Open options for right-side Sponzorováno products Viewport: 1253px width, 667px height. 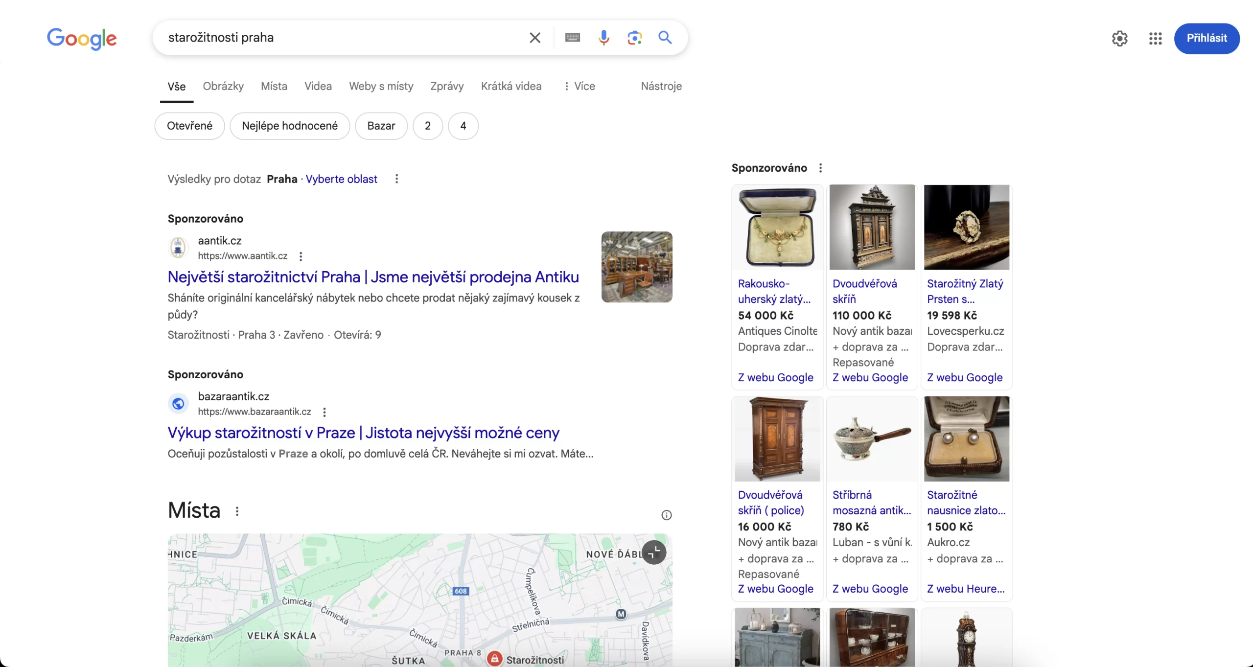pyautogui.click(x=820, y=168)
